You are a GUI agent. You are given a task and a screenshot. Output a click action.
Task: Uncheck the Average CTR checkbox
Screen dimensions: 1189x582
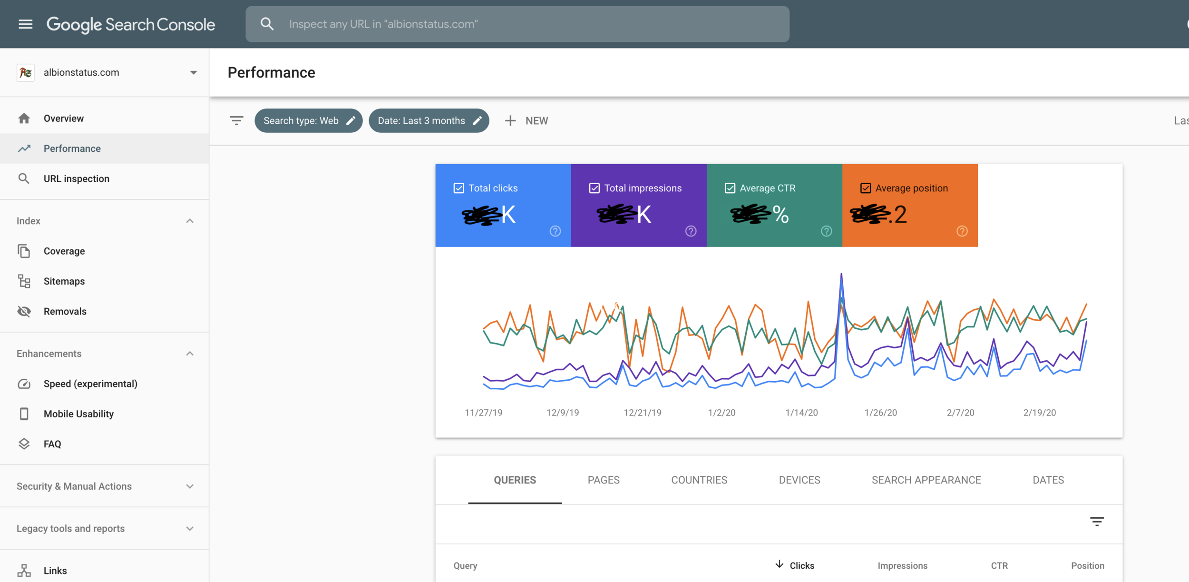coord(730,188)
